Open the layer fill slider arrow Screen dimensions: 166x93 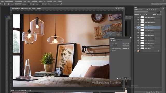pyautogui.click(x=161, y=14)
